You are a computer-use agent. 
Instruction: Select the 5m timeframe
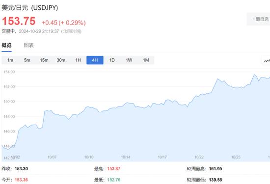click(x=27, y=60)
